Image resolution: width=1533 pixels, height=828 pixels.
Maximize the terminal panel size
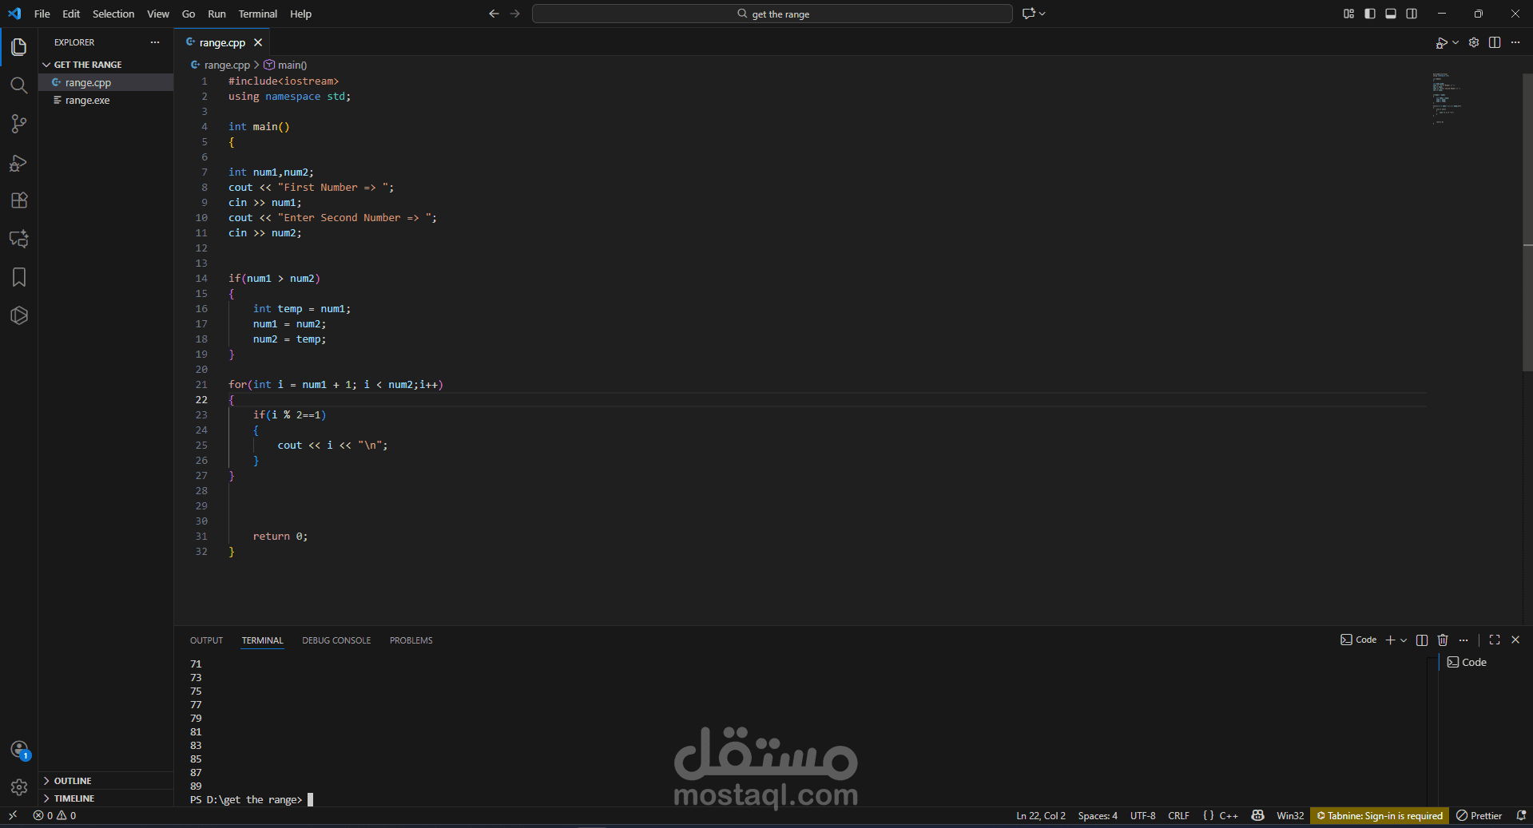1494,640
